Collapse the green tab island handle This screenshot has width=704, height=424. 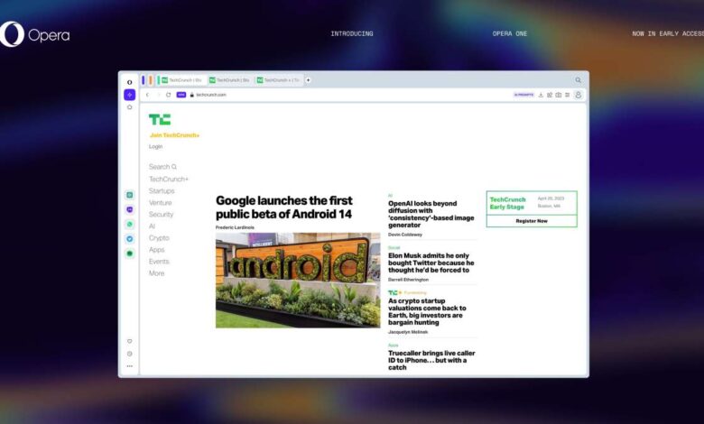pyautogui.click(x=158, y=80)
